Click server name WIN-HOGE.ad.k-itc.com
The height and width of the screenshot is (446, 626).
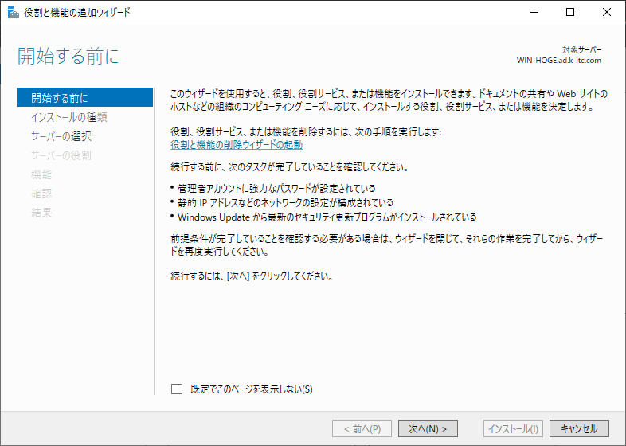pos(558,61)
